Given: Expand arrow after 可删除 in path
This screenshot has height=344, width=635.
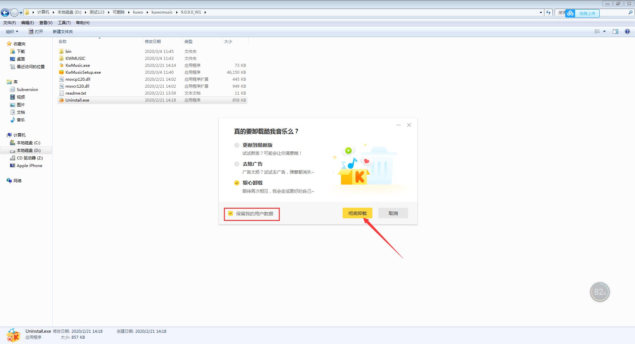Looking at the screenshot, I should tap(129, 12).
